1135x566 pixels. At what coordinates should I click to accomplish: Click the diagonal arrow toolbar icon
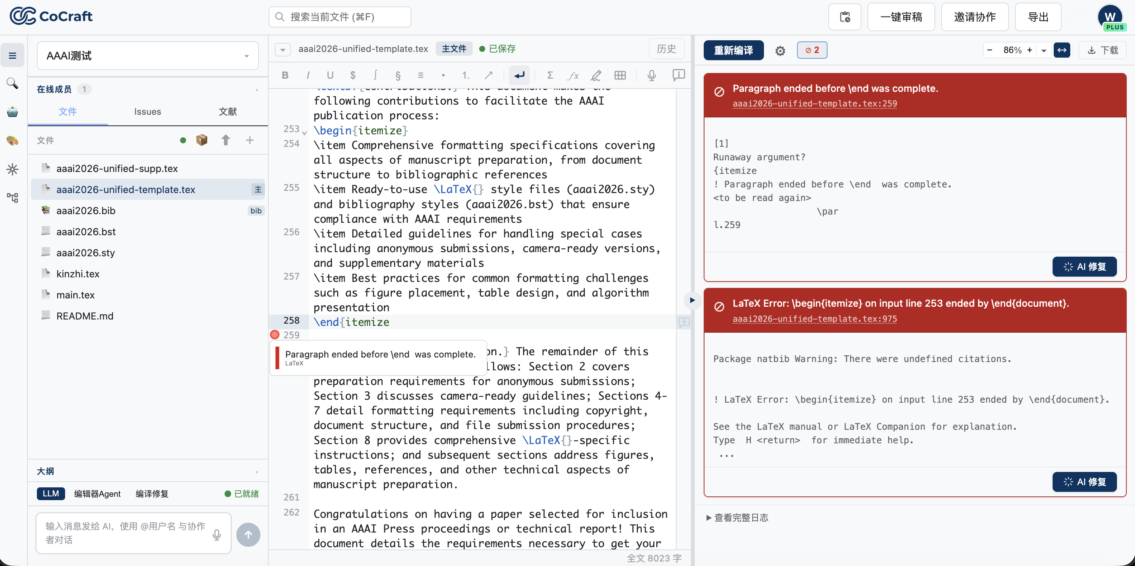pos(488,75)
